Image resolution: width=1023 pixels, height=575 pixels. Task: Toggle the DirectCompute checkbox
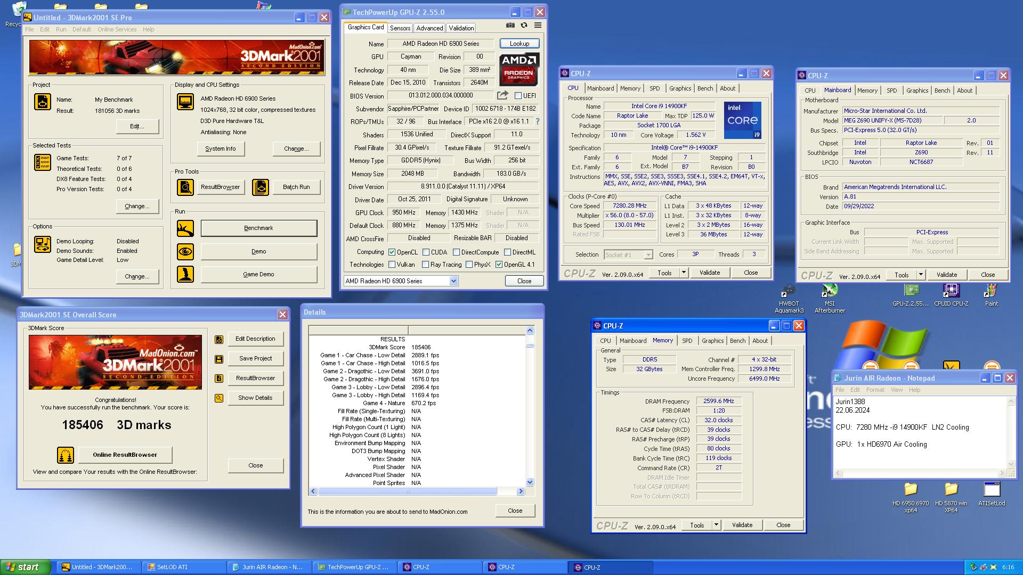pos(457,252)
